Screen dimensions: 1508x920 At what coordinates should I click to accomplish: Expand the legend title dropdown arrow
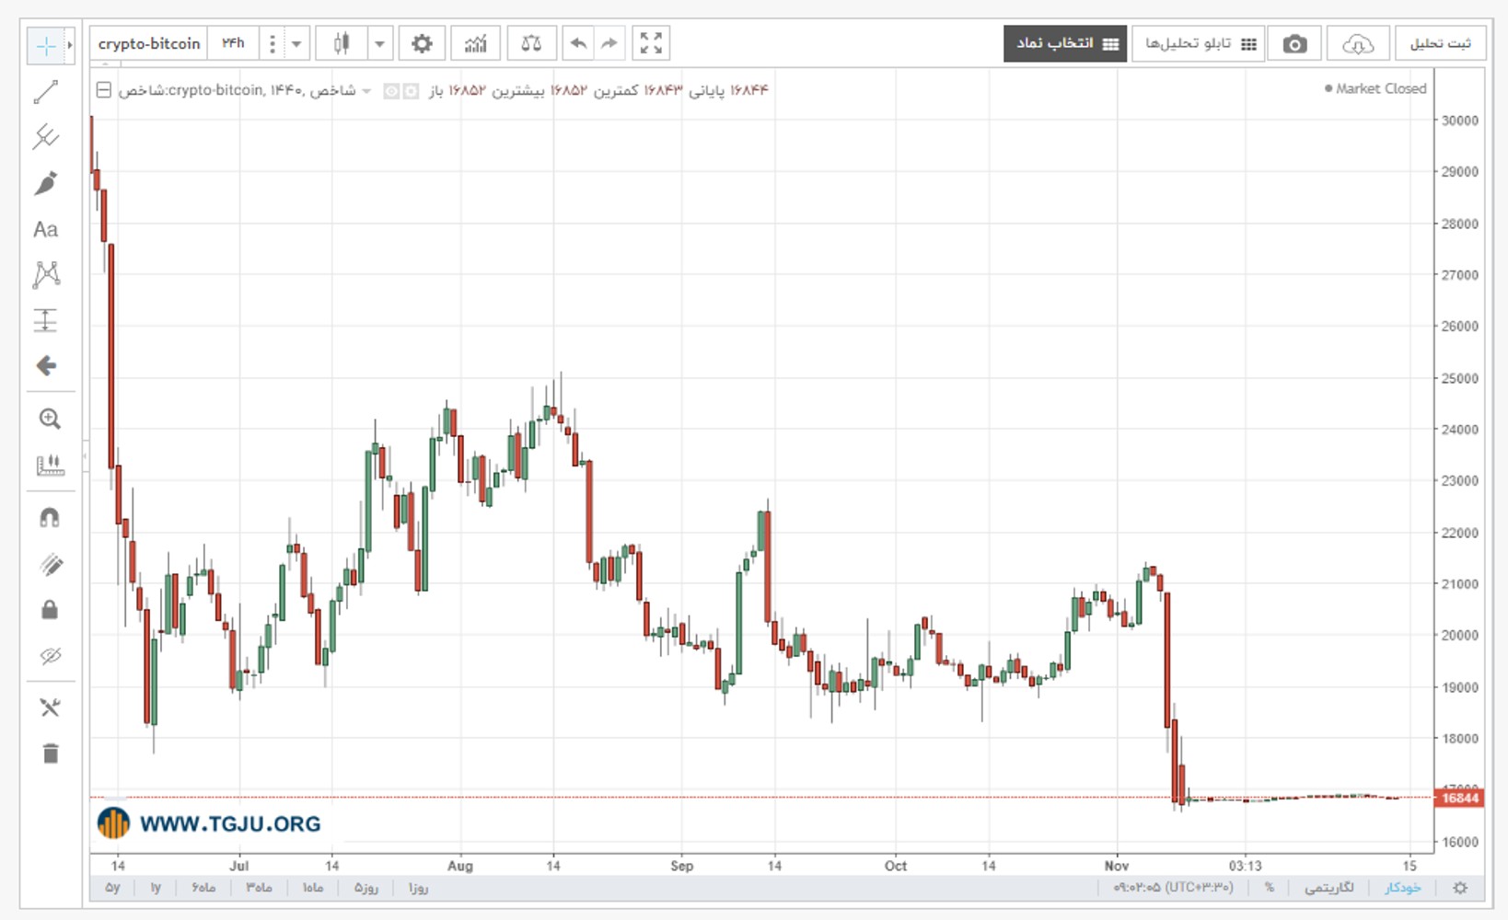point(366,91)
